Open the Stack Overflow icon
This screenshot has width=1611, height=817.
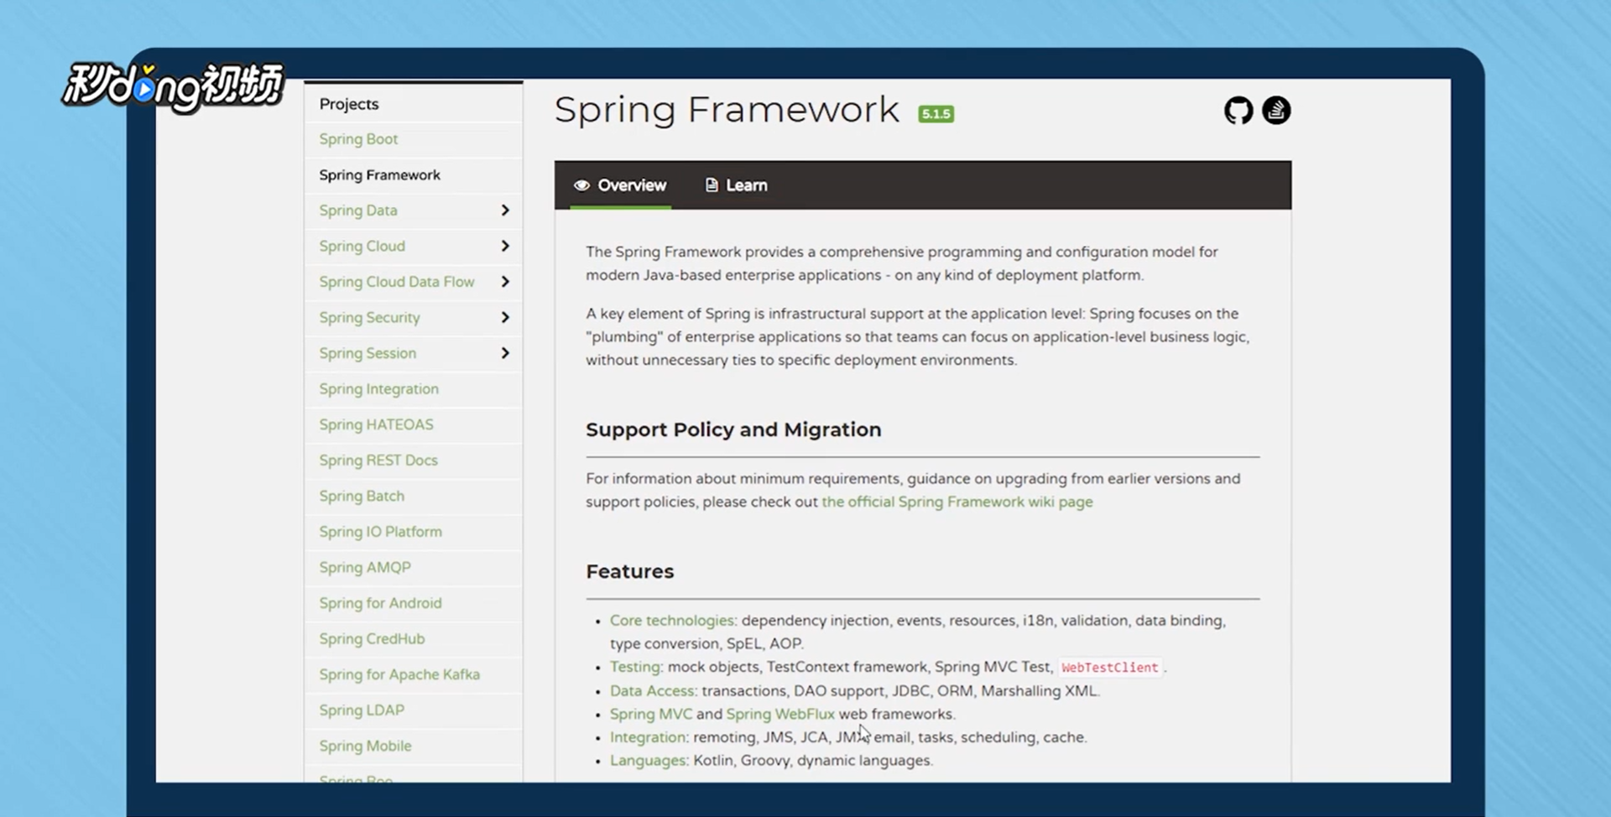click(1276, 110)
